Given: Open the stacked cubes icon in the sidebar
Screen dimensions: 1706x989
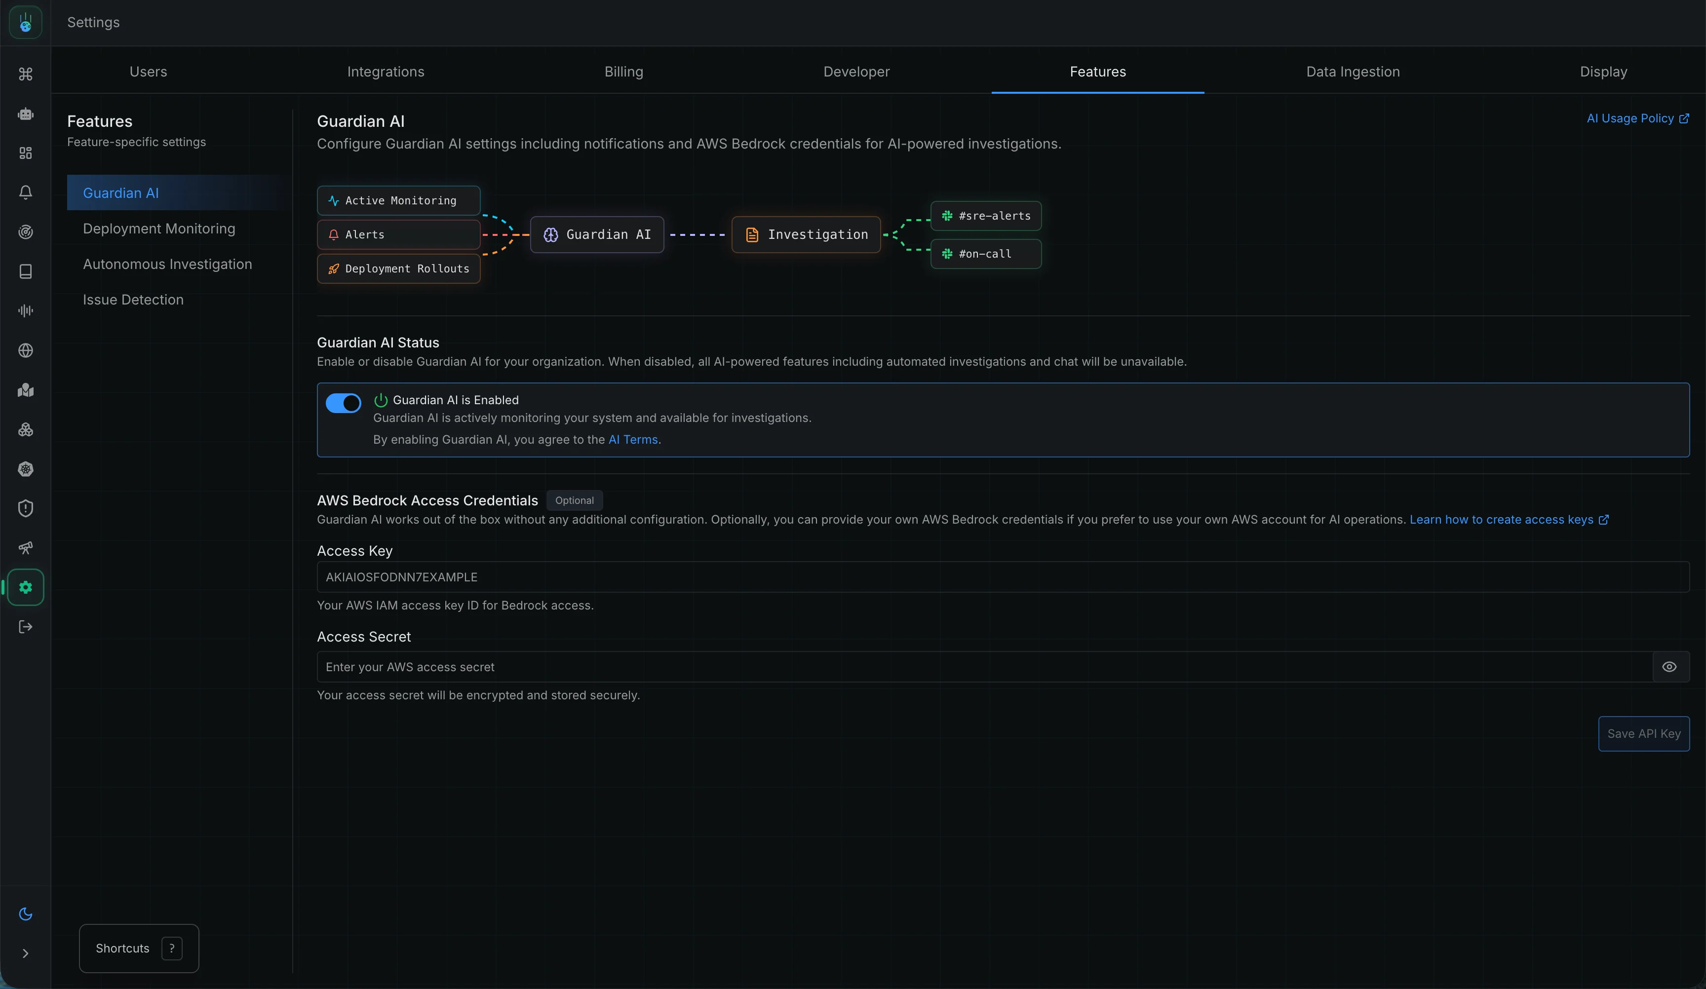Looking at the screenshot, I should point(26,430).
